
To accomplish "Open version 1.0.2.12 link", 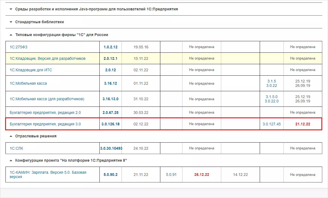I will 111,47.
